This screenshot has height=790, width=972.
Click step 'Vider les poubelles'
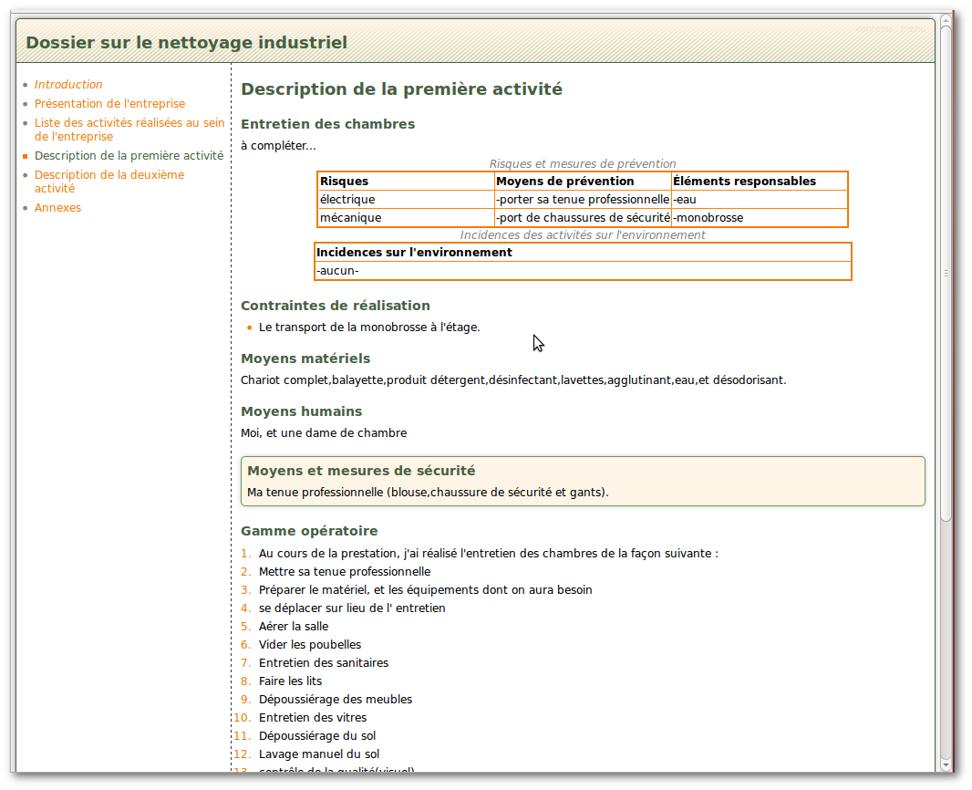click(310, 645)
